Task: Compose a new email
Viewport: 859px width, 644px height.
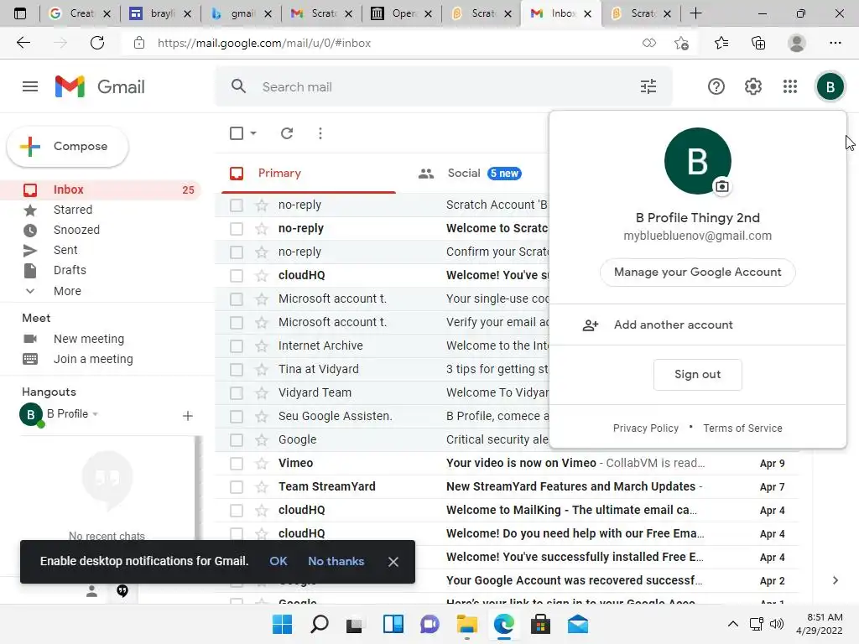Action: [67, 146]
